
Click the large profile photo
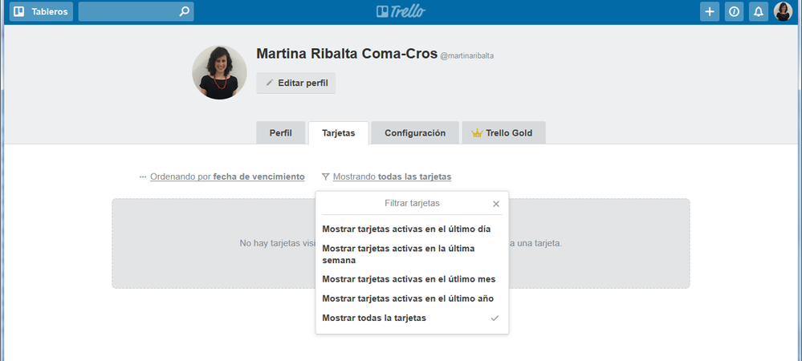click(x=219, y=72)
